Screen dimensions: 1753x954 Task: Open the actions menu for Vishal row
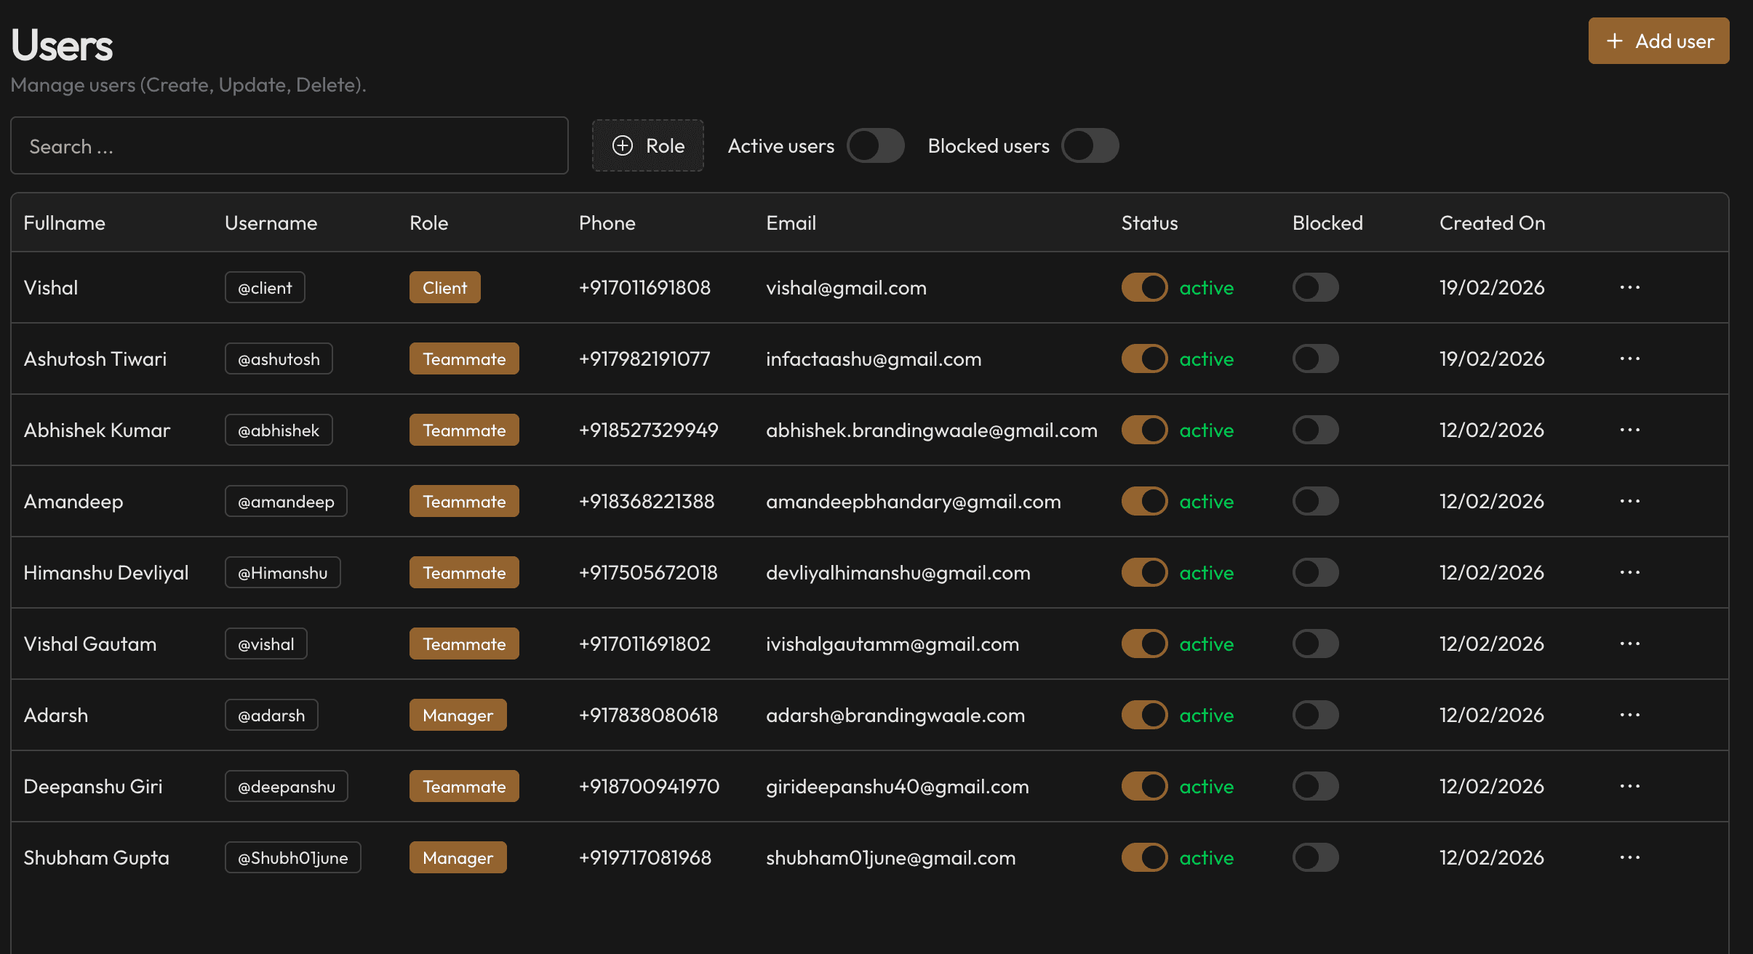pyautogui.click(x=1629, y=287)
